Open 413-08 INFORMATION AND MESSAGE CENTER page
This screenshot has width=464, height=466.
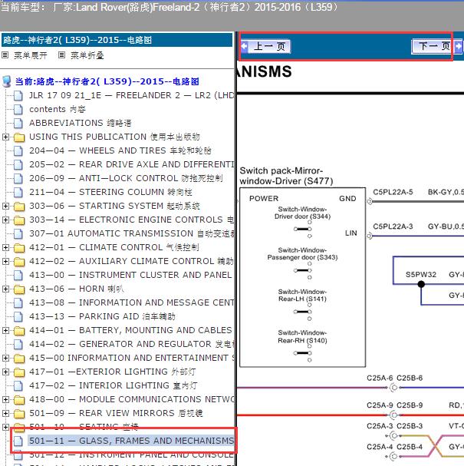tap(131, 302)
